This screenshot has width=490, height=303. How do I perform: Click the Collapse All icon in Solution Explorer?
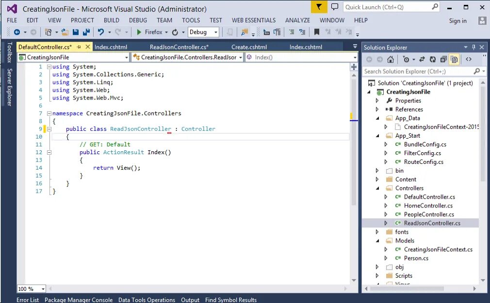pyautogui.click(x=443, y=59)
